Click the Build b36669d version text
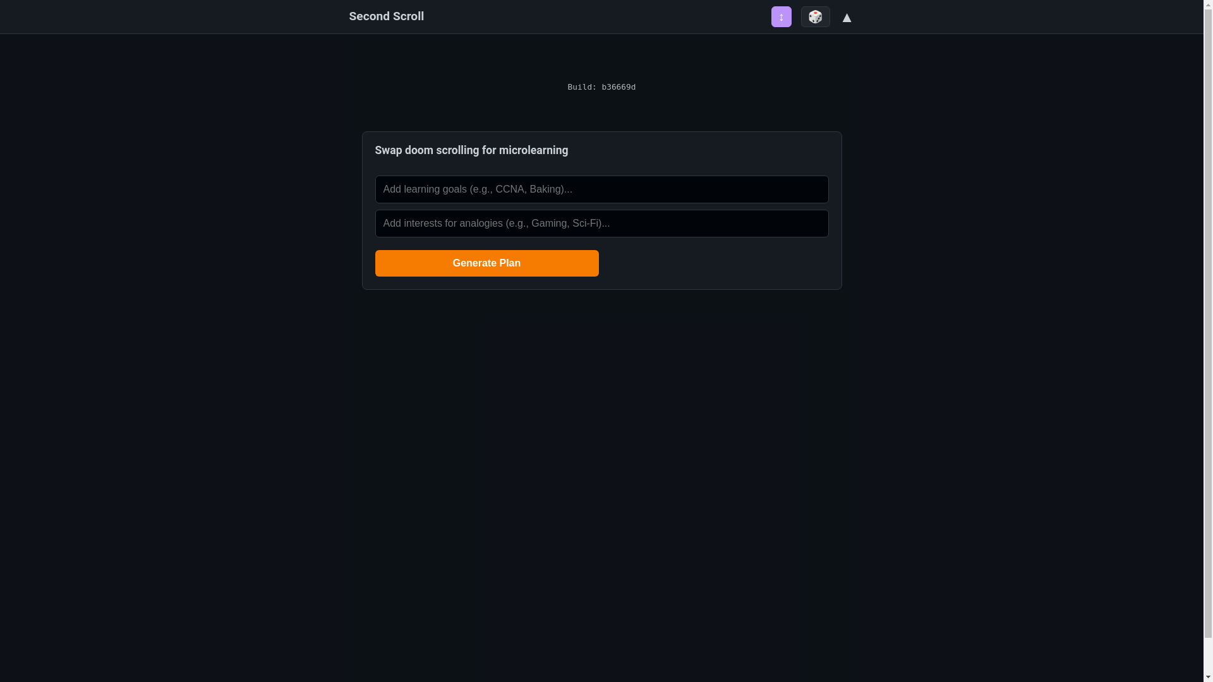1213x682 pixels. (601, 87)
